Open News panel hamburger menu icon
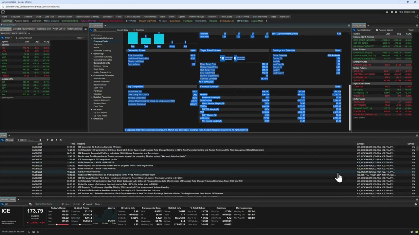419x235 pixels. (417, 135)
